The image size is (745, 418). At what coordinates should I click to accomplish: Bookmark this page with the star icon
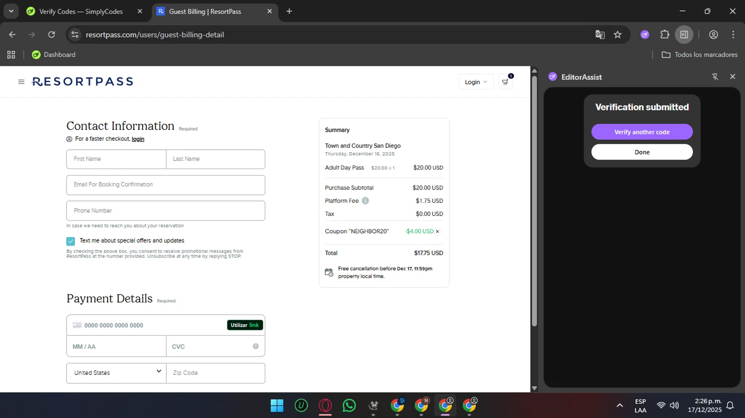(x=617, y=35)
